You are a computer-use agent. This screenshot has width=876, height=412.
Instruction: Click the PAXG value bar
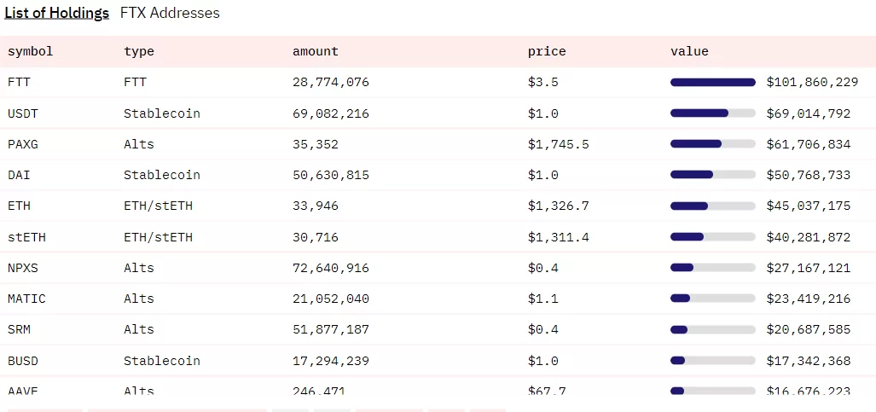(x=712, y=144)
